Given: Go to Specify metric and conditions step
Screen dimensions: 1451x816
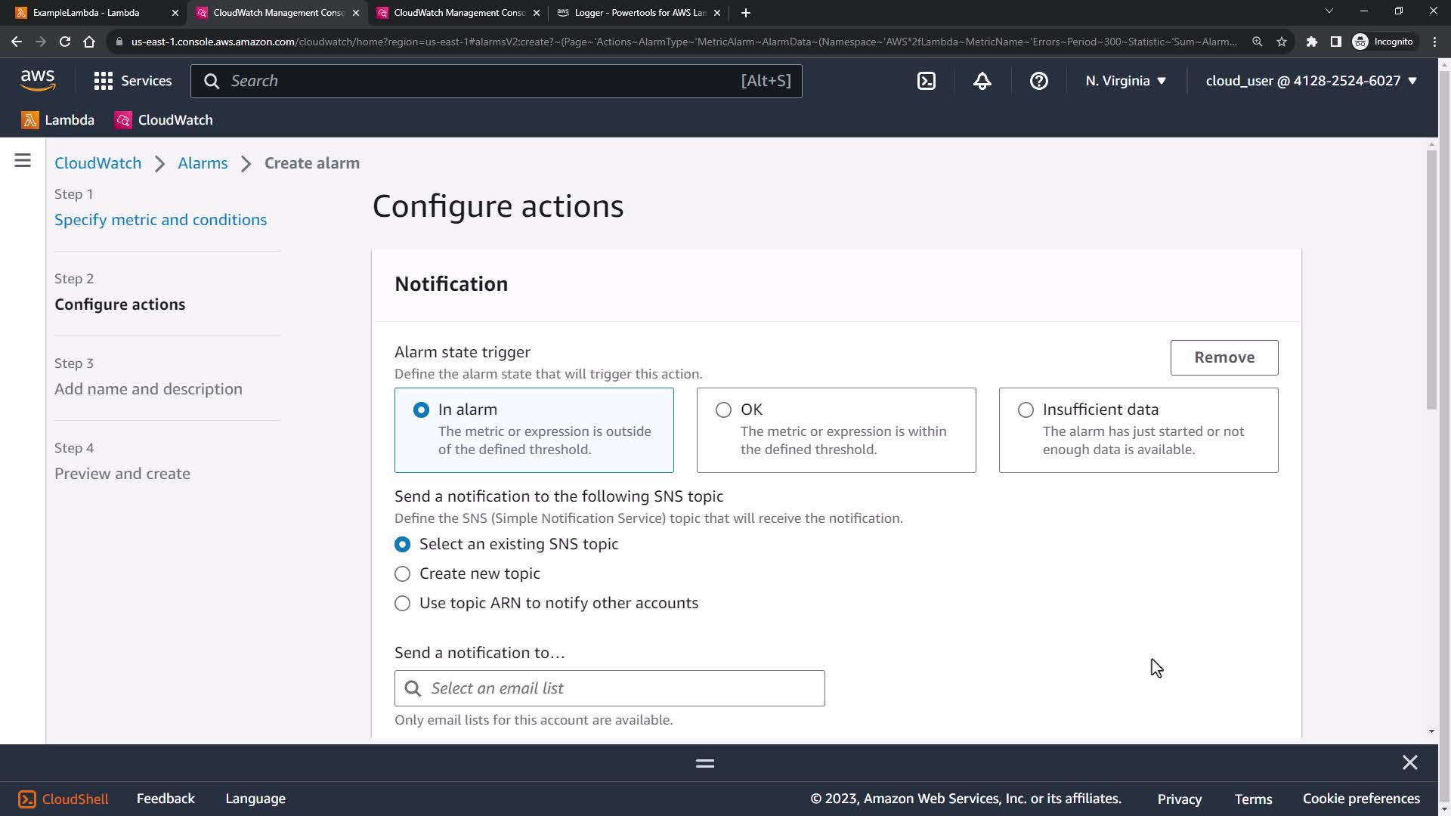Looking at the screenshot, I should point(160,220).
